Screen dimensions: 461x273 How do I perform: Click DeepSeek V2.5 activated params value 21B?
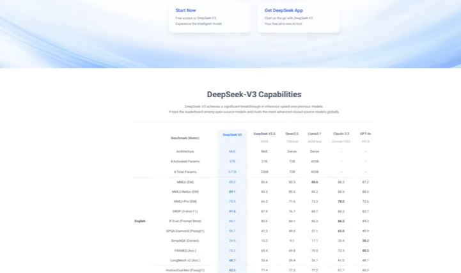point(264,161)
